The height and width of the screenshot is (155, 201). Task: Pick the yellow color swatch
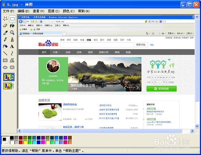pos(25,142)
